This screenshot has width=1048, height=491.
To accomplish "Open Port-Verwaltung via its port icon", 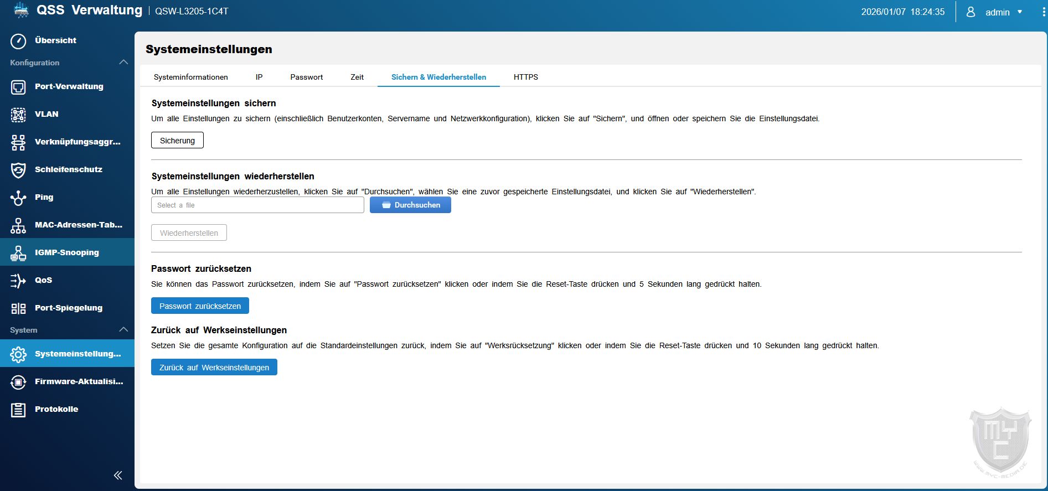I will 18,87.
